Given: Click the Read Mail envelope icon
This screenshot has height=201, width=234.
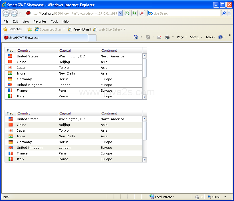Looking at the screenshot, I should tap(159, 37).
